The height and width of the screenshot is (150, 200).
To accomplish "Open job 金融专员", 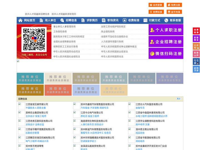I will tap(140, 108).
